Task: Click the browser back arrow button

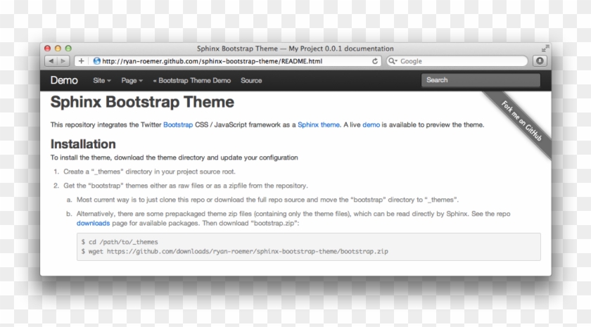Action: coord(50,61)
